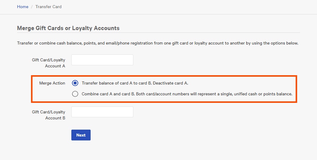Click the 'Merge Gift Cards or Loyalty Accounts' heading

pyautogui.click(x=68, y=28)
